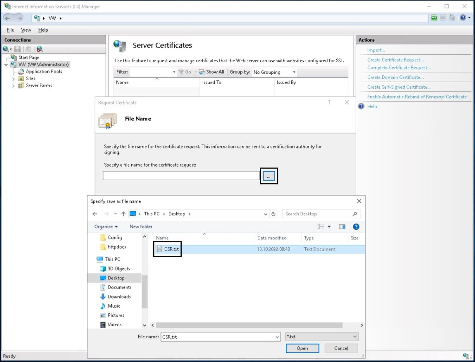Click the refresh page icon in toolbar

tap(434, 18)
